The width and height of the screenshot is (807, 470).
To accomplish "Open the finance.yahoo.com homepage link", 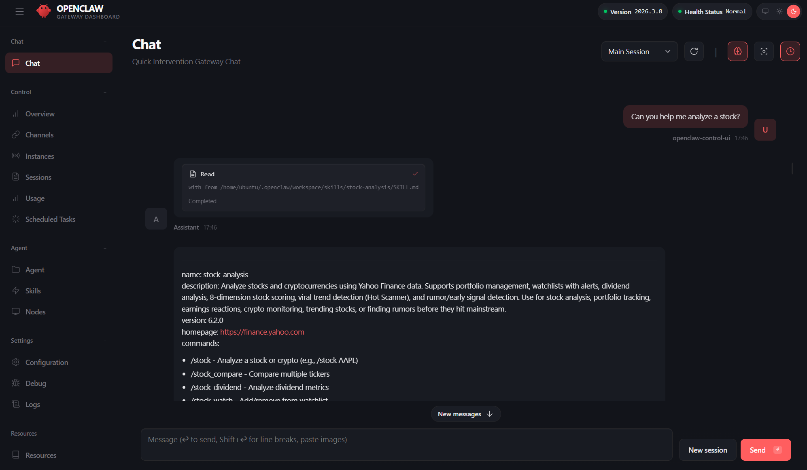I will [262, 332].
